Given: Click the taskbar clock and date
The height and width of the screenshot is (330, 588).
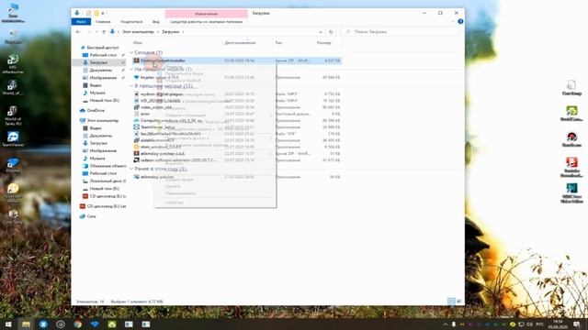Looking at the screenshot, I should click(x=558, y=324).
